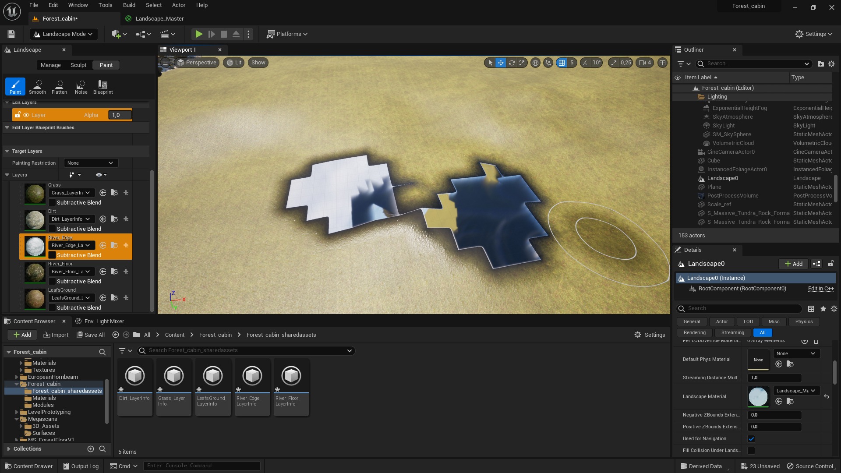
Task: Enable Subtractive Blend for Grass layer
Action: 52,203
